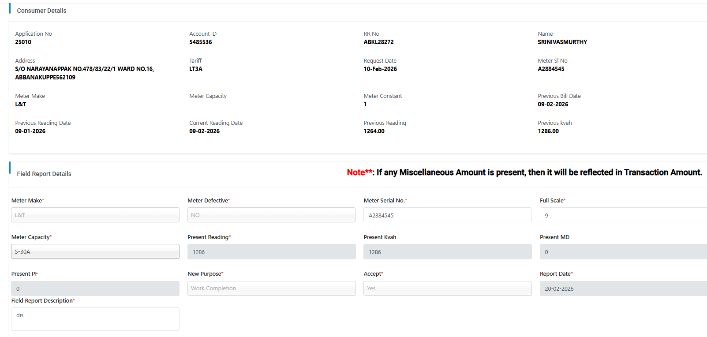Click the Present PF field
The image size is (707, 337).
tap(95, 288)
